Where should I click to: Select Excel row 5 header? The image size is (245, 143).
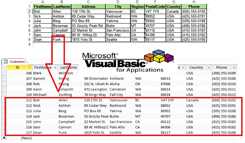tap(29, 26)
